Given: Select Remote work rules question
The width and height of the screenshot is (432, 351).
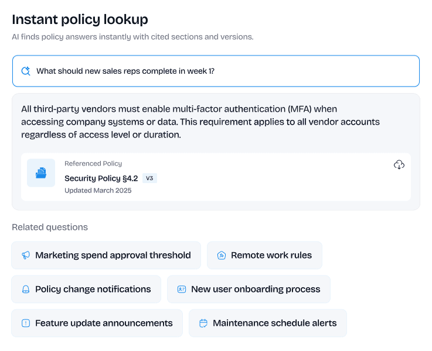Looking at the screenshot, I should pyautogui.click(x=264, y=255).
